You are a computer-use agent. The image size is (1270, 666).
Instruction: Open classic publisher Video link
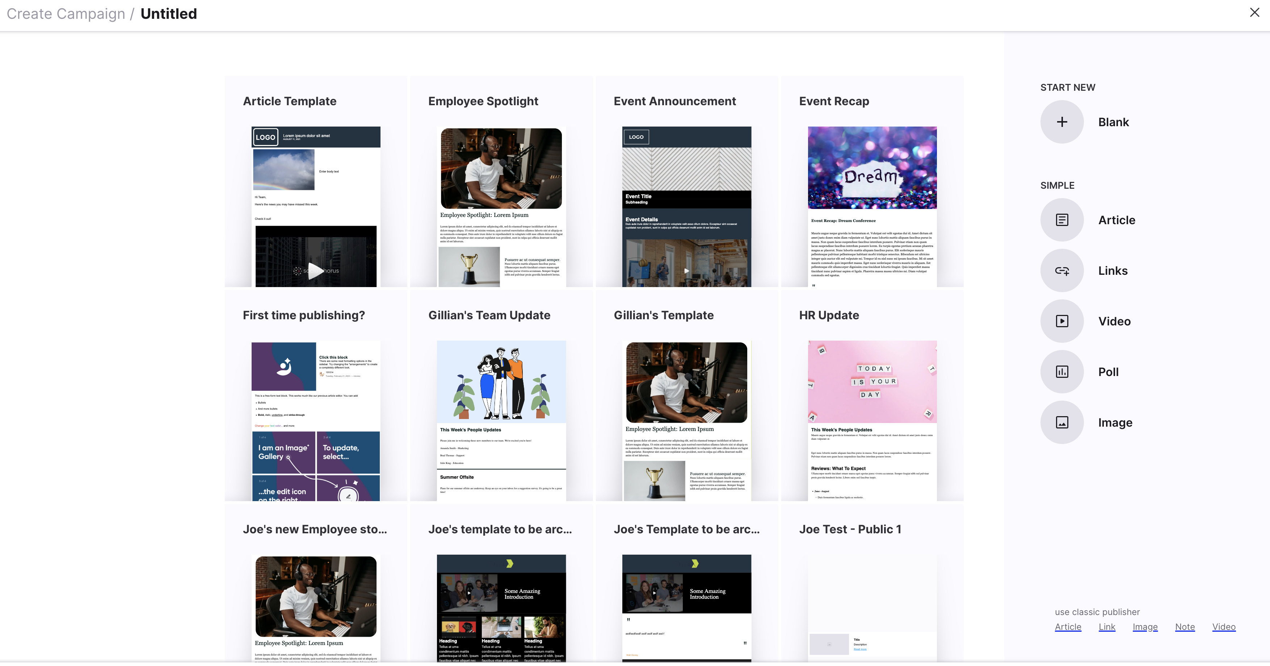click(x=1223, y=627)
